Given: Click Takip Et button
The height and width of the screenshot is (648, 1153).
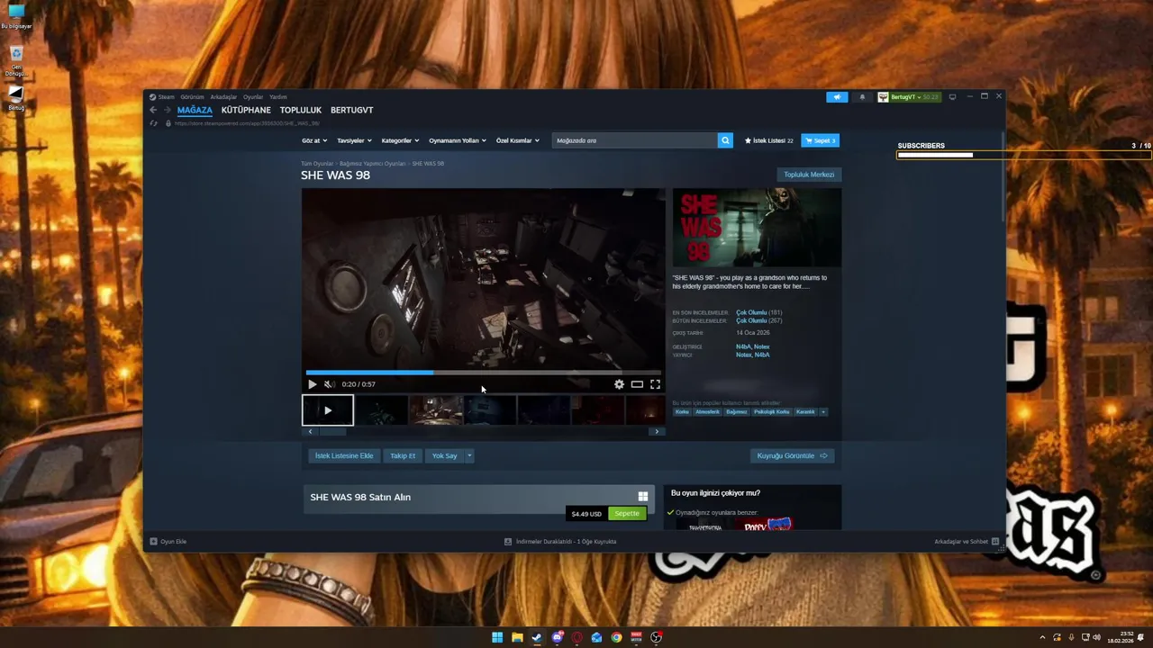Looking at the screenshot, I should (x=403, y=455).
